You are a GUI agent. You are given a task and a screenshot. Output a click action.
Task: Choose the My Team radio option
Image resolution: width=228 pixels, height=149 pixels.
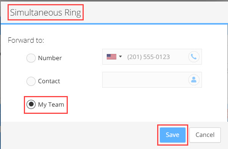click(x=31, y=104)
